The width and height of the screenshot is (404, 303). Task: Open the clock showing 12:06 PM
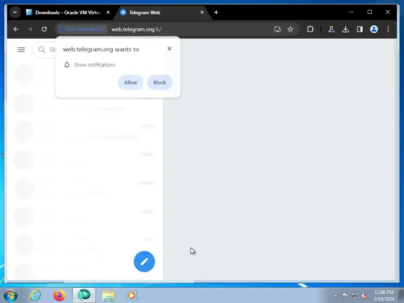[384, 296]
